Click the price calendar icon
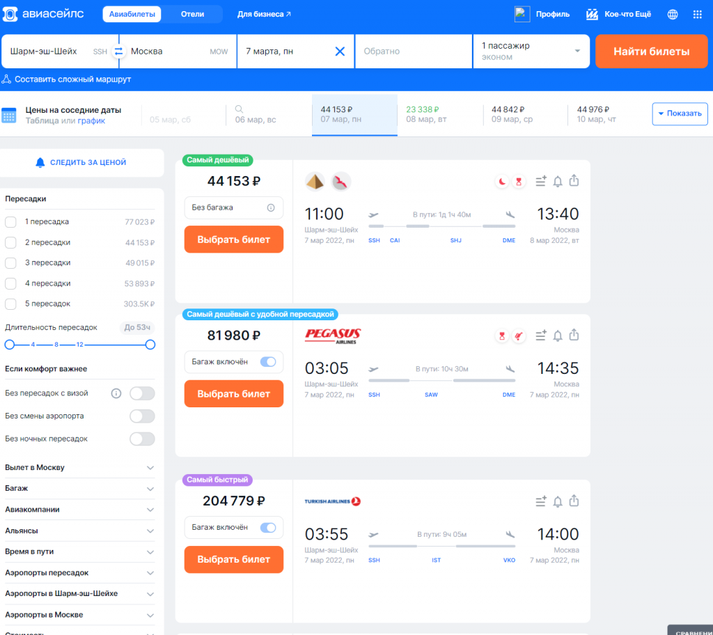 (x=8, y=115)
